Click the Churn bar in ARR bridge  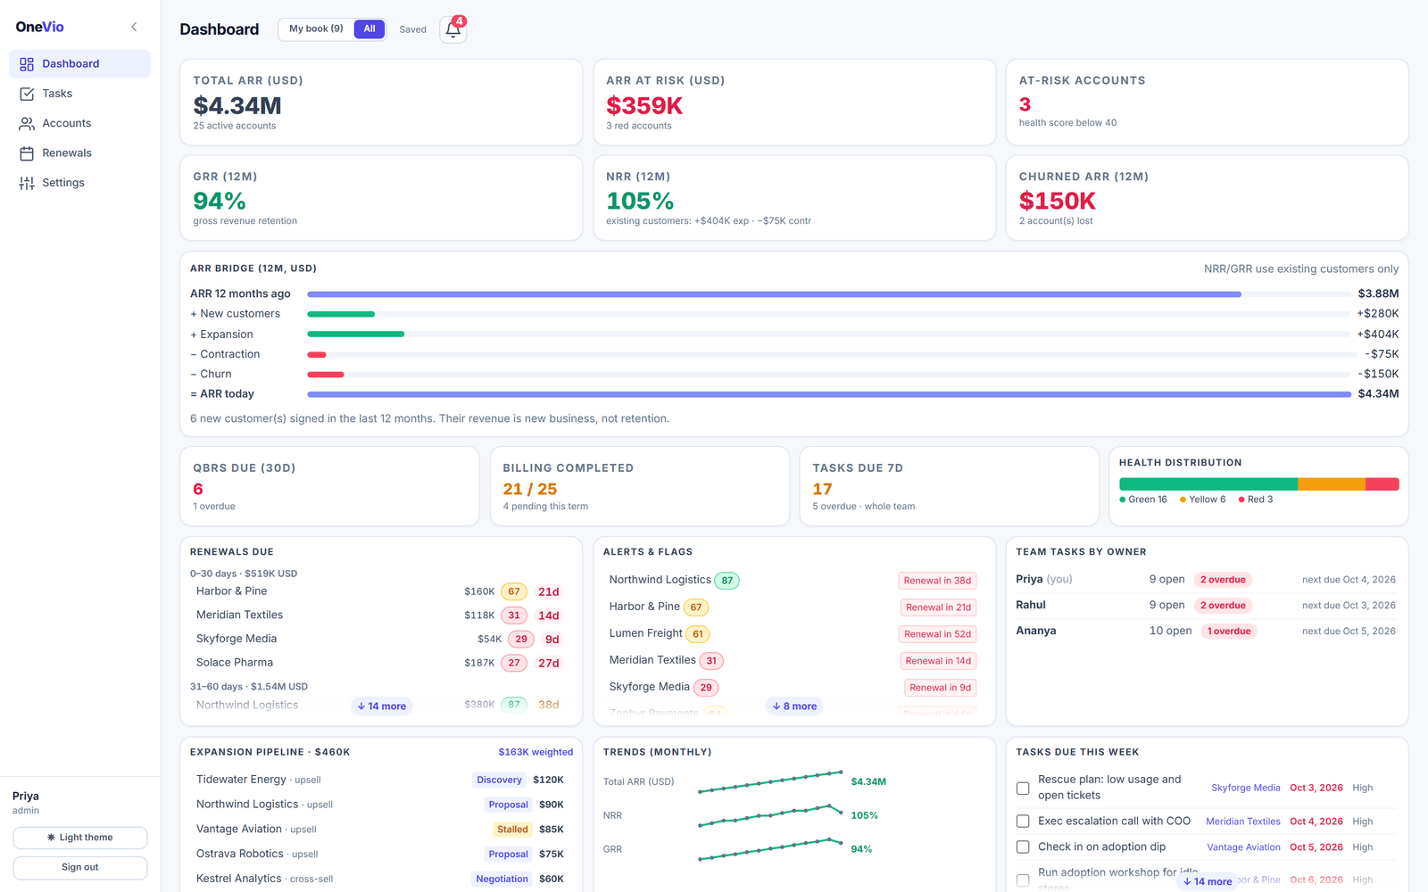coord(326,375)
